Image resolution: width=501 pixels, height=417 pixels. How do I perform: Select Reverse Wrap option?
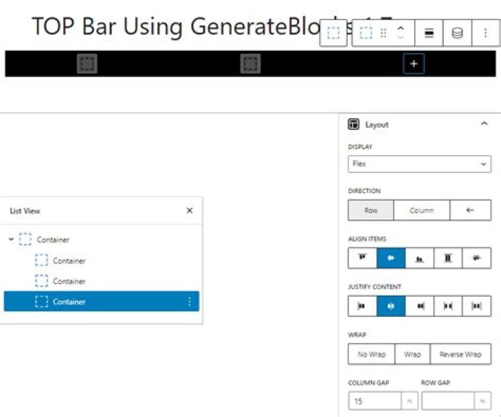461,354
